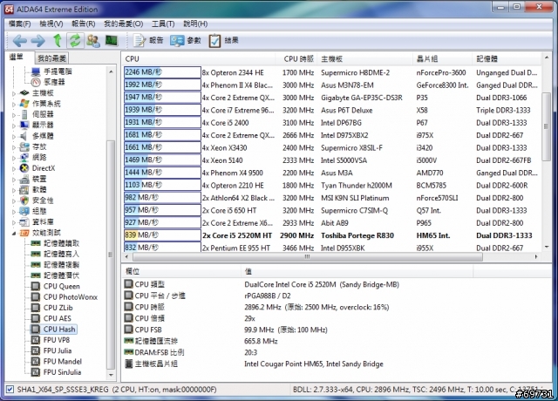Open the 報告(R) menu
Screen dimensions: 558x401
(x=84, y=24)
